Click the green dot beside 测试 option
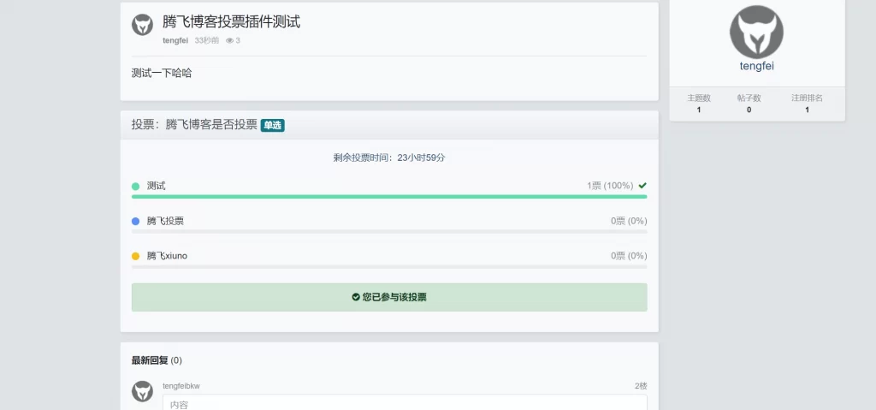 (135, 186)
